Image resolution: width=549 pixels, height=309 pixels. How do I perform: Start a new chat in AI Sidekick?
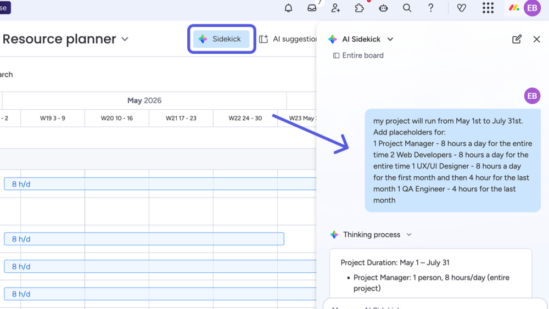pos(517,39)
